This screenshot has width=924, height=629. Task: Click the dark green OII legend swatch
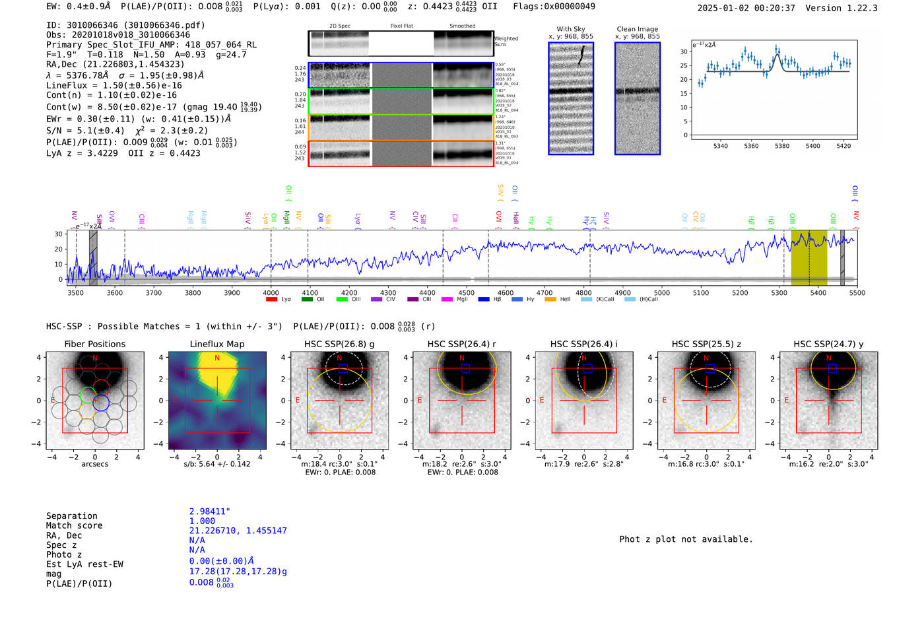[x=307, y=299]
